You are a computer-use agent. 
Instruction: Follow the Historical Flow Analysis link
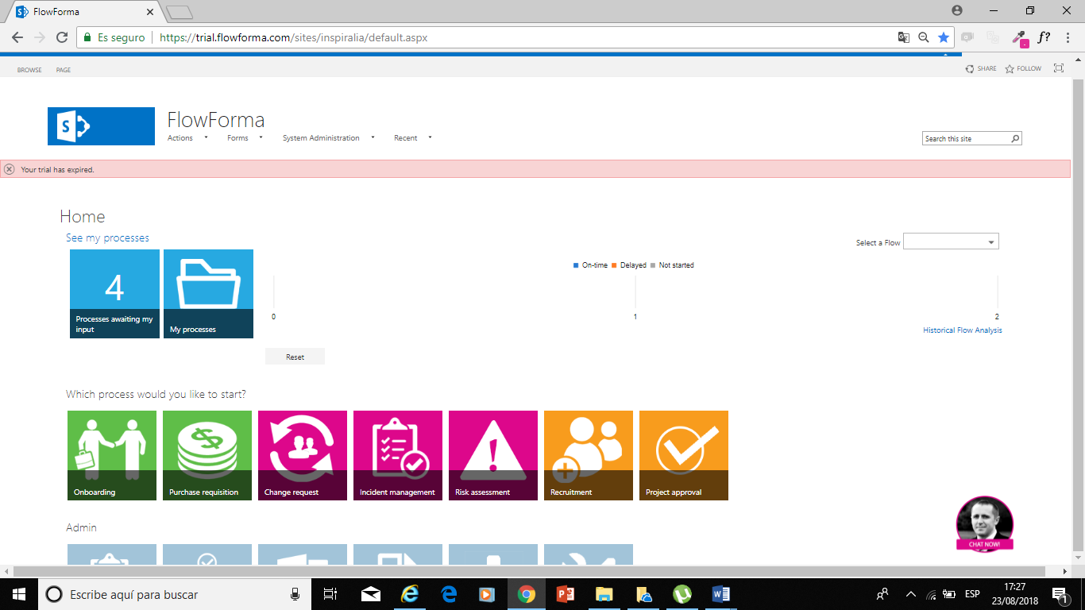click(x=962, y=330)
